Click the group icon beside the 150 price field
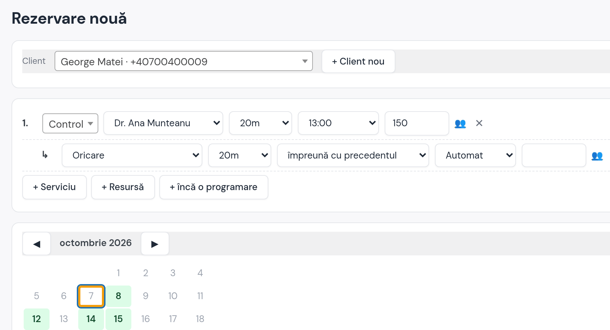The width and height of the screenshot is (610, 330). tap(460, 123)
